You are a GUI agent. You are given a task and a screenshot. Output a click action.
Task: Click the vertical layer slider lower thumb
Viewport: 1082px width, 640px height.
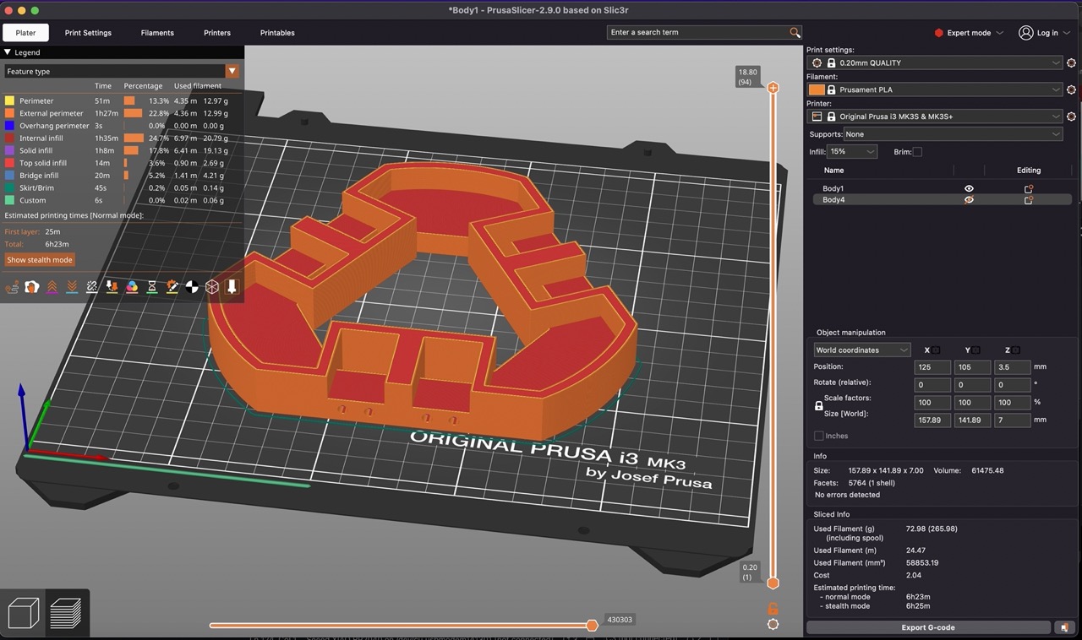point(773,583)
